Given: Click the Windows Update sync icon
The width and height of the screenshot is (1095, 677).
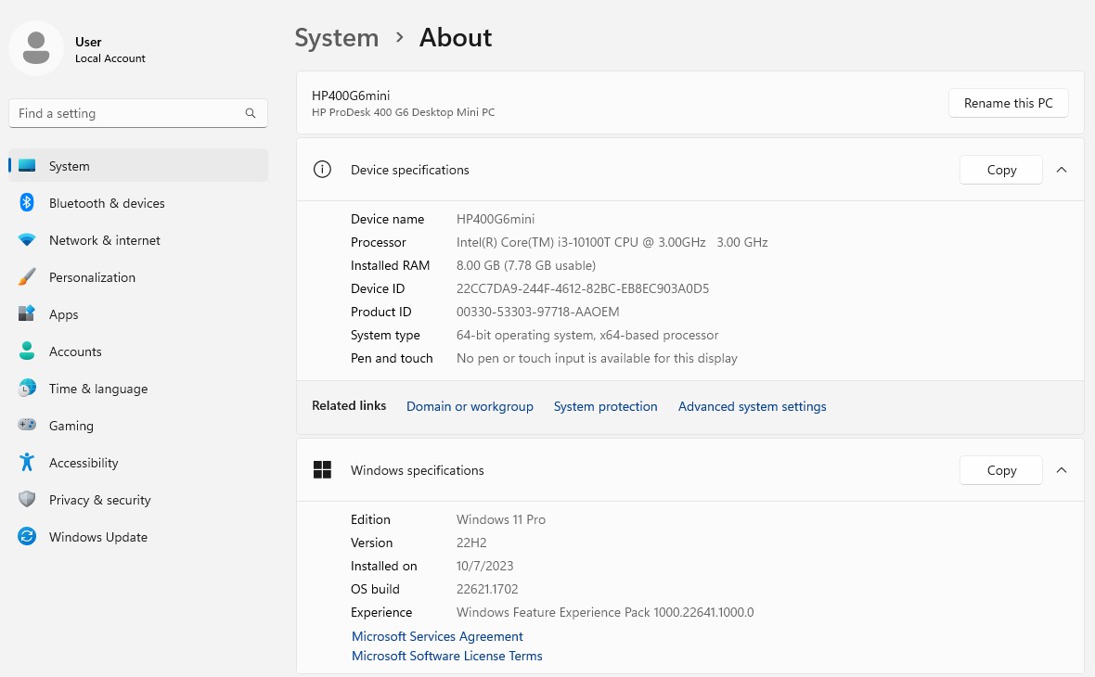Looking at the screenshot, I should click(27, 536).
